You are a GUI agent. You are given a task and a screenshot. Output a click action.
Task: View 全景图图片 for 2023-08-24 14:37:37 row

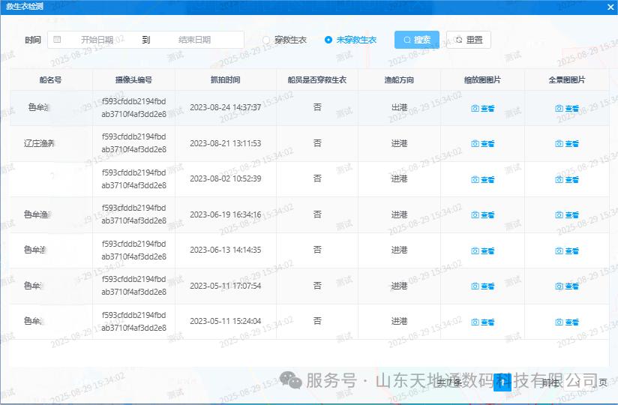567,108
